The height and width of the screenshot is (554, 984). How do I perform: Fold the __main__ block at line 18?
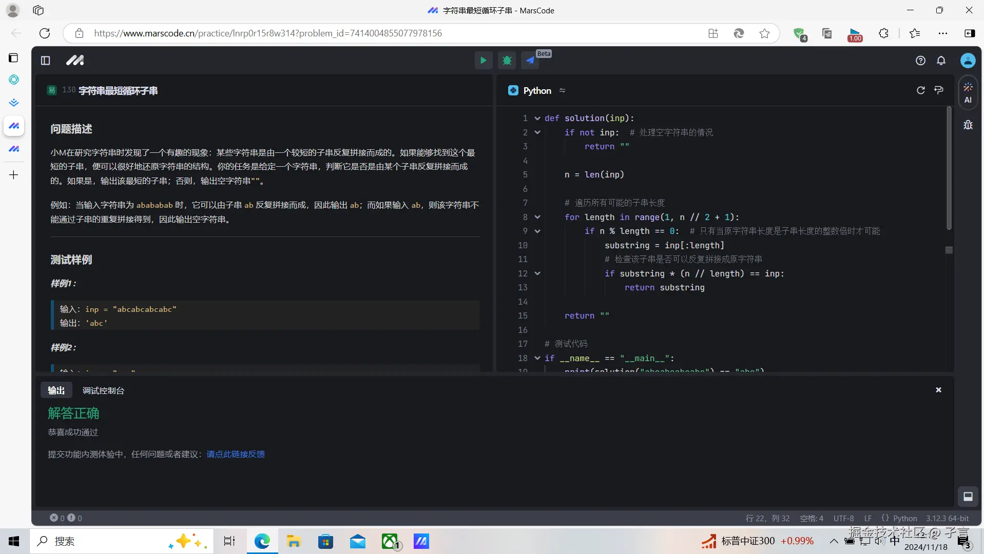point(537,358)
